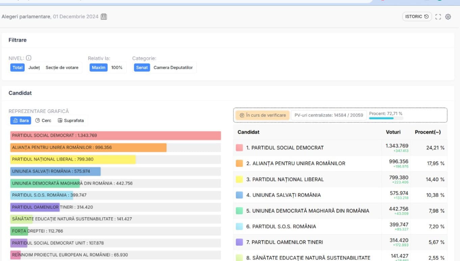Image resolution: width=460 pixels, height=261 pixels.
Task: Click red swatch for Partidul Social Democrat
Action: [239, 148]
